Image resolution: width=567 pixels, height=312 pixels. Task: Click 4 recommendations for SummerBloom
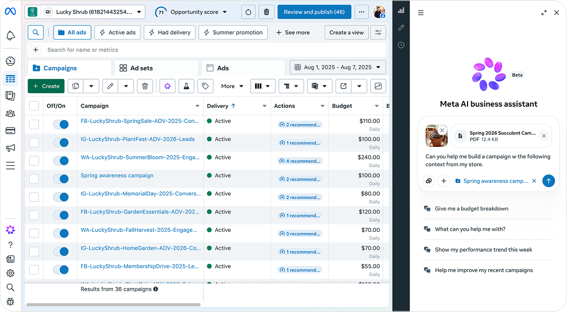tap(300, 161)
